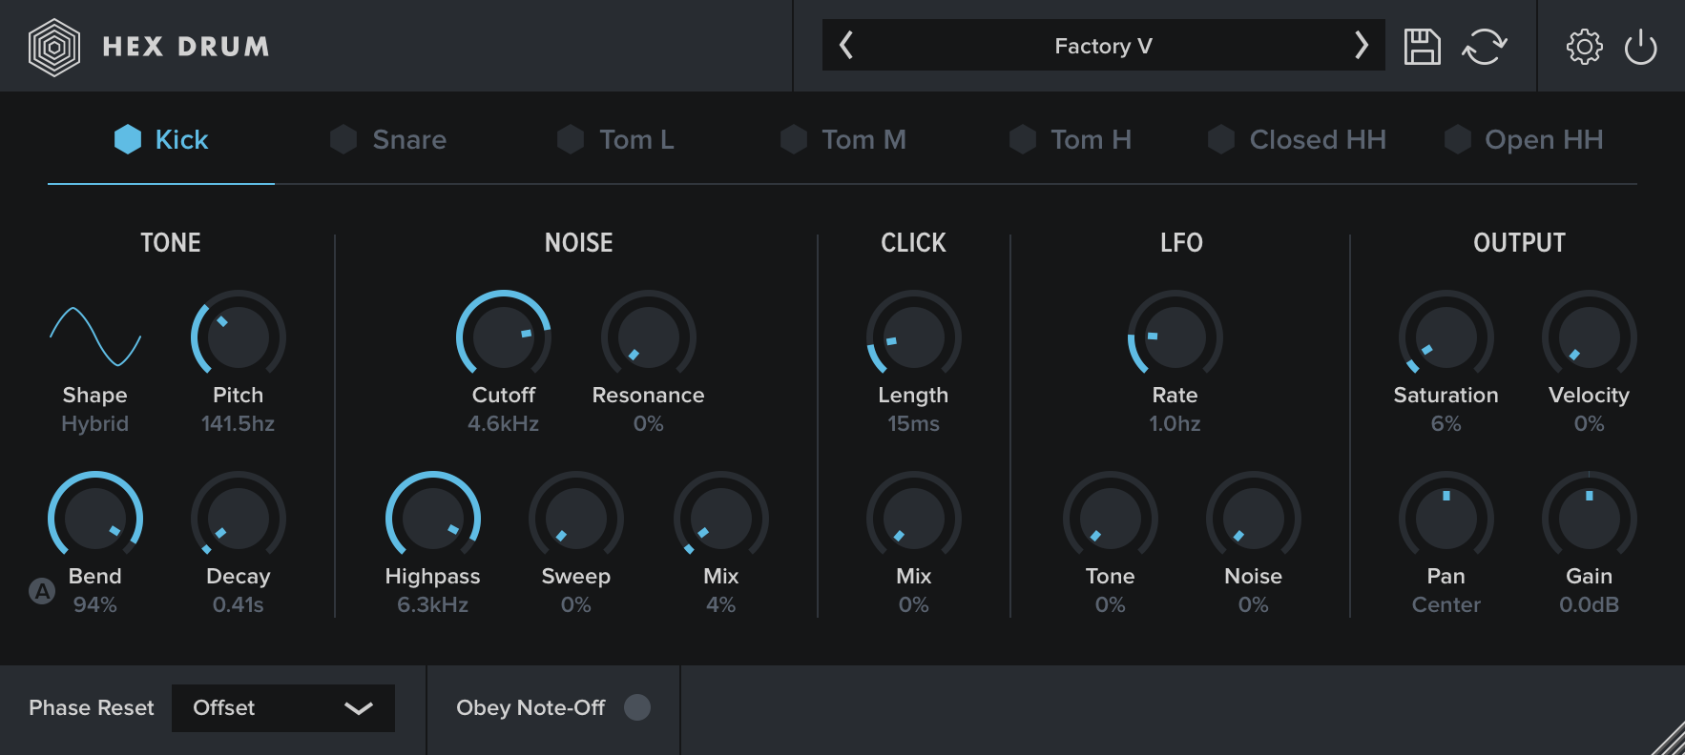
Task: Click the refresh preset sync icon
Action: 1484,46
